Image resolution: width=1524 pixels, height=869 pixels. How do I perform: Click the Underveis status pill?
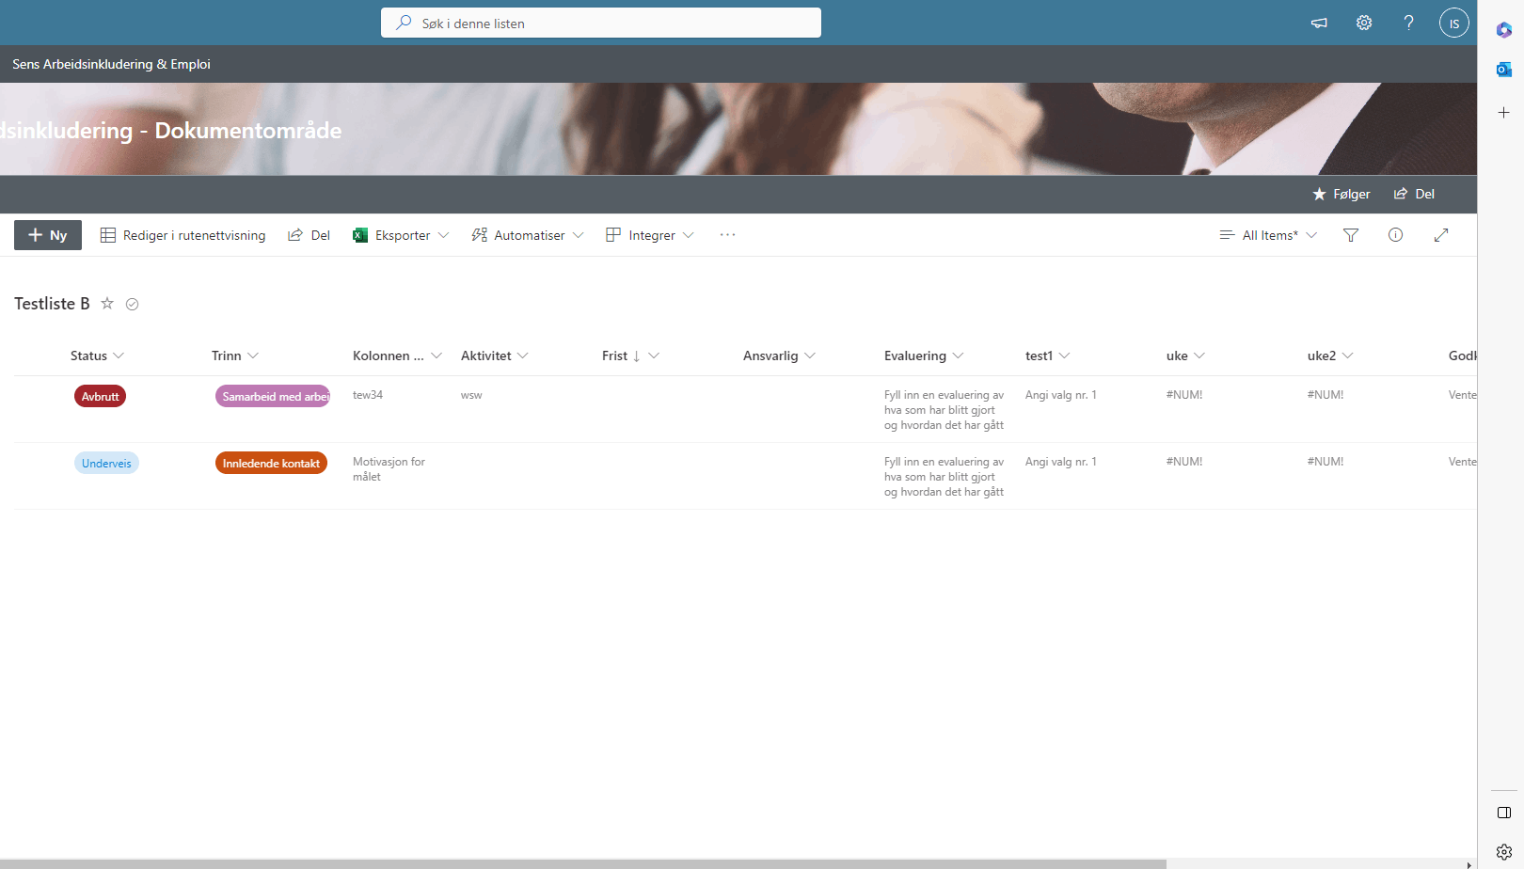point(106,463)
